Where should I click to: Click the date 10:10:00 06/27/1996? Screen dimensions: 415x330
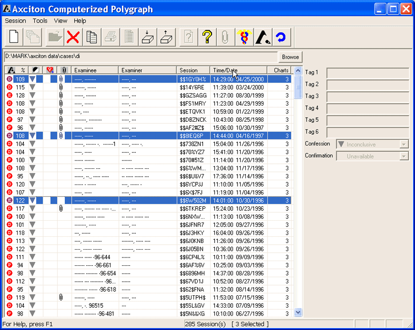point(239,313)
